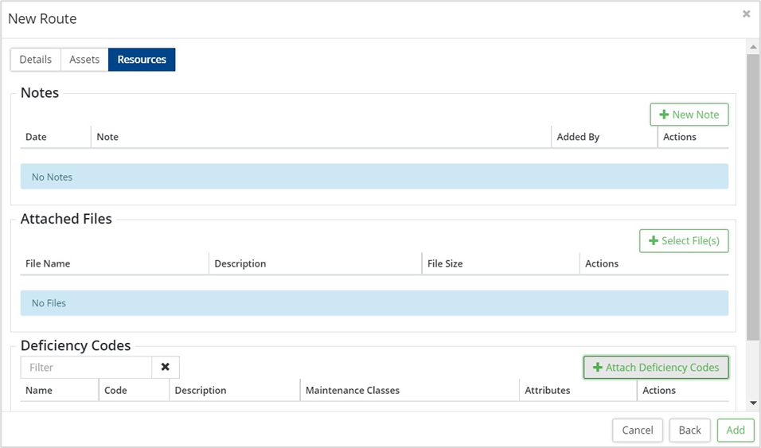The width and height of the screenshot is (761, 448).
Task: Click Select File(s) button
Action: tap(684, 240)
